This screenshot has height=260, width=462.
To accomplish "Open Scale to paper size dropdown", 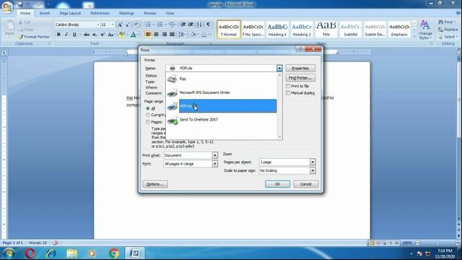I will coord(313,170).
